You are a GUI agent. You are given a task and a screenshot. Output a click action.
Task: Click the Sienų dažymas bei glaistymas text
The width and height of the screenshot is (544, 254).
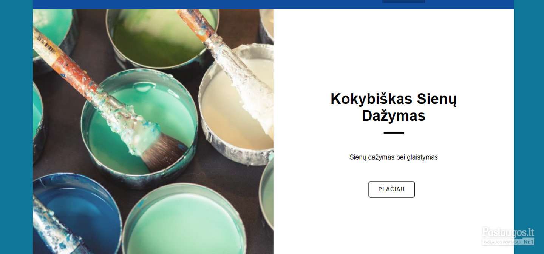pyautogui.click(x=394, y=157)
